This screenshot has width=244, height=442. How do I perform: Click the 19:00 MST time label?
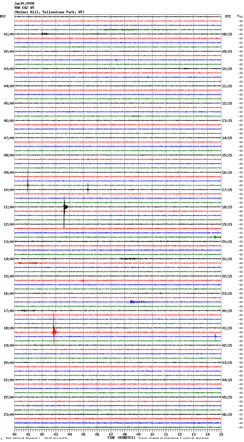(x=9, y=345)
